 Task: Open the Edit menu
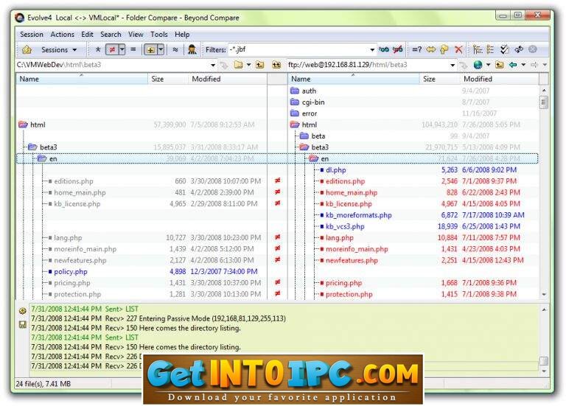coord(87,35)
